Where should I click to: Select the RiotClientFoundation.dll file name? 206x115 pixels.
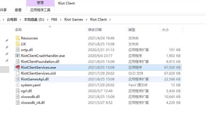[x=40, y=62]
